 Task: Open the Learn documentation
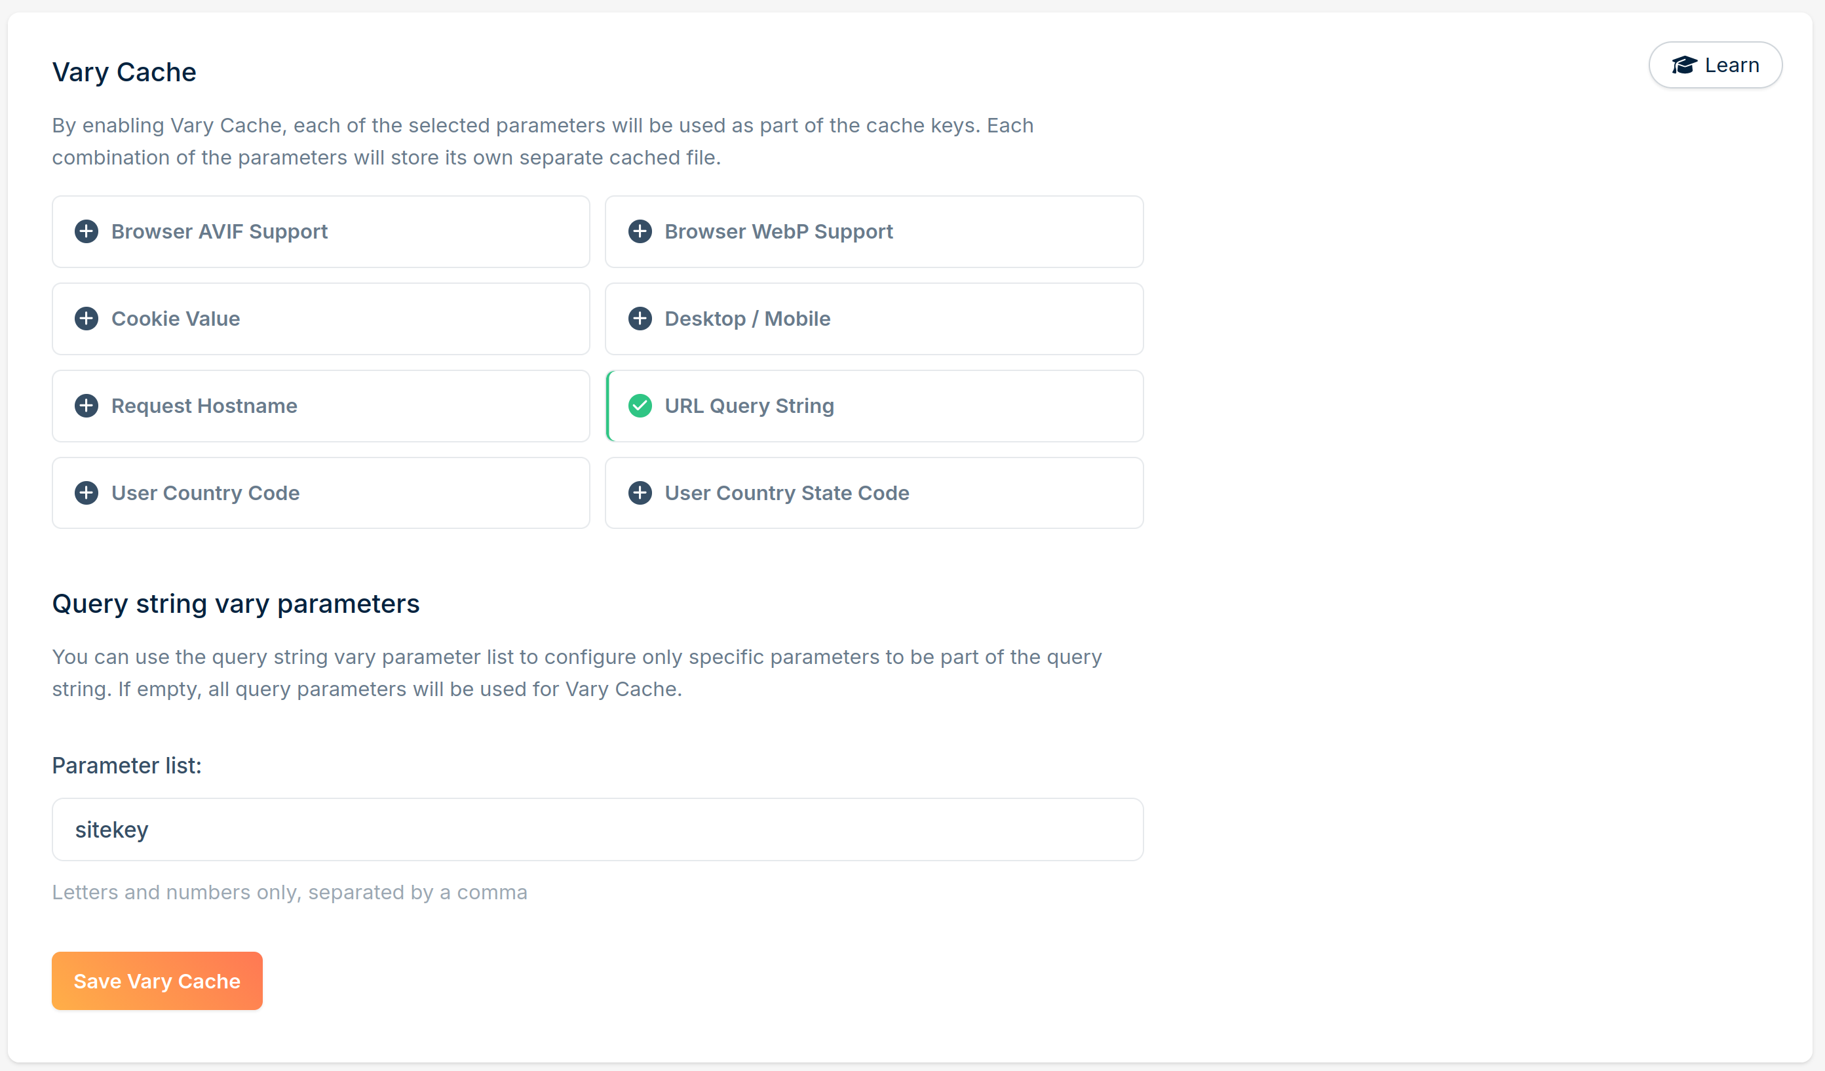[1716, 64]
